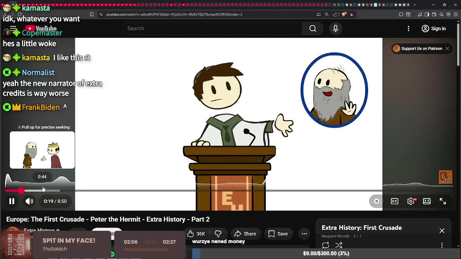Start voice search with microphone

(x=336, y=28)
